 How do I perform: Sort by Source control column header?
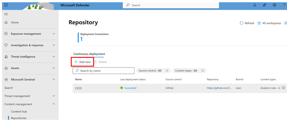pos(174,80)
